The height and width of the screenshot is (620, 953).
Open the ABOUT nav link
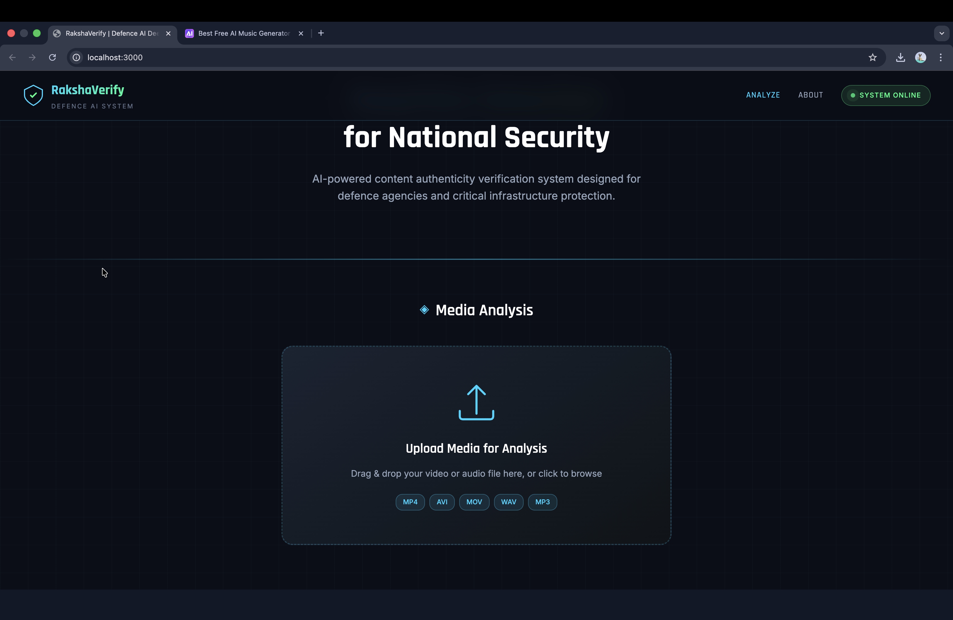click(810, 95)
